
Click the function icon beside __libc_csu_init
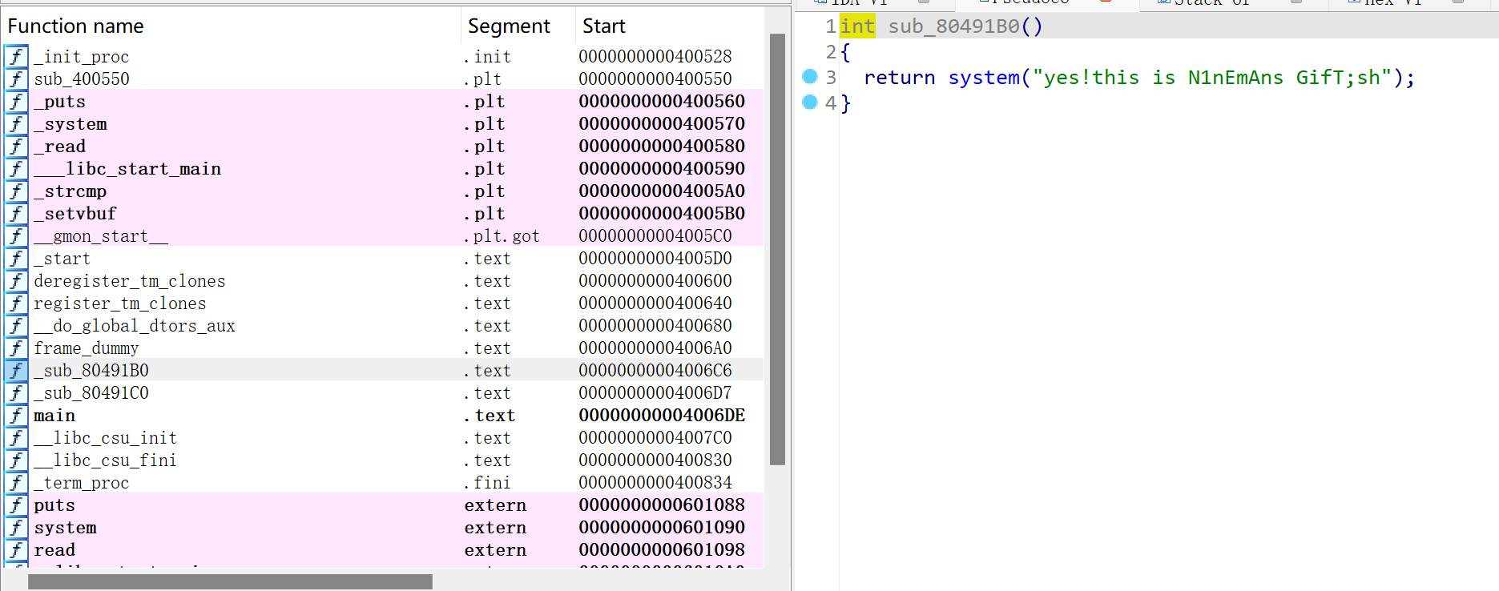pos(16,438)
